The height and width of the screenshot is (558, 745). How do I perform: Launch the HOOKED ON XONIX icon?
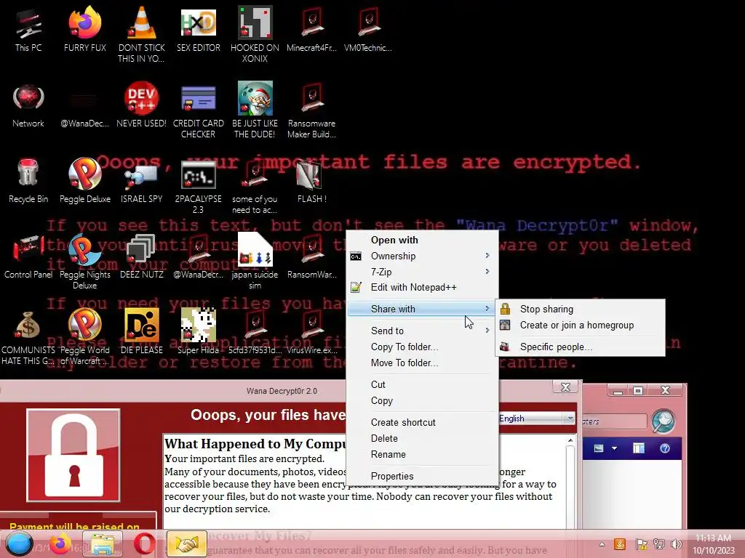[255, 34]
